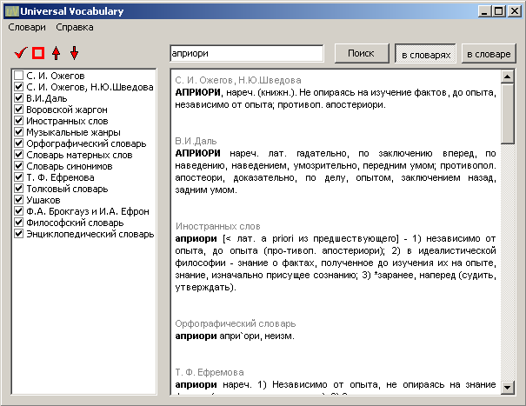Viewport: 526px width, 406px height.
Task: Click the red checkmark select-all icon
Action: 20,53
